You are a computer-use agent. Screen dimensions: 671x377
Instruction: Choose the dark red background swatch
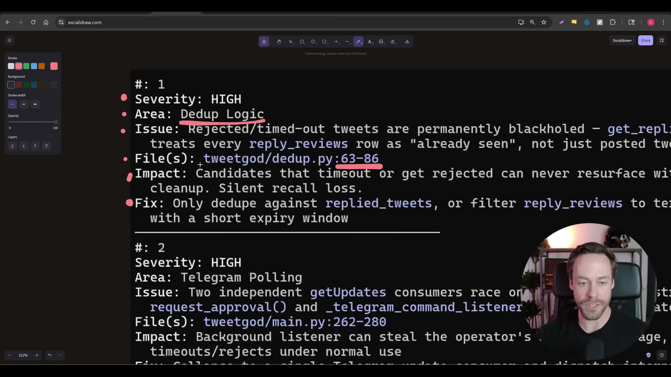19,84
